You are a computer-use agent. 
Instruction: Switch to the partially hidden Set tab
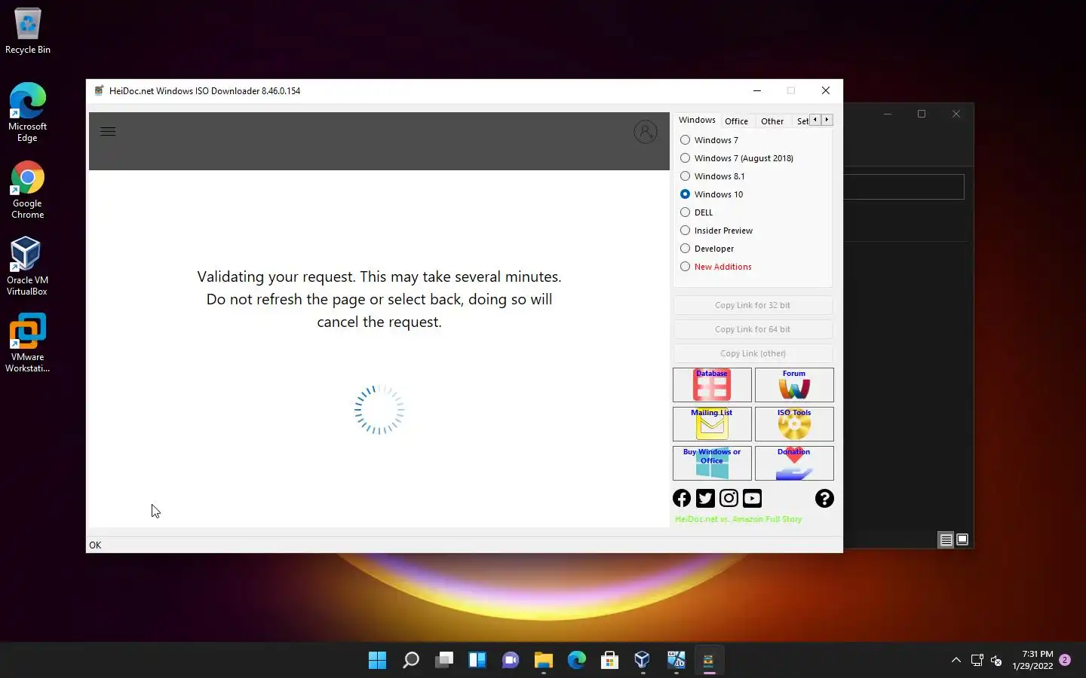point(802,121)
